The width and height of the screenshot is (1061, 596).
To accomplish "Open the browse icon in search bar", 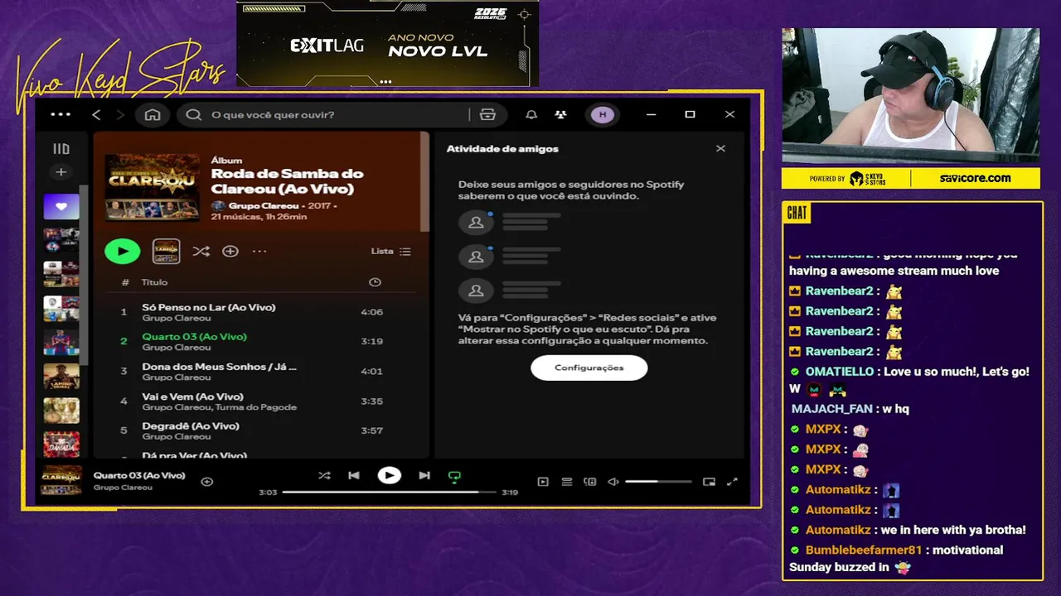I will click(x=487, y=115).
